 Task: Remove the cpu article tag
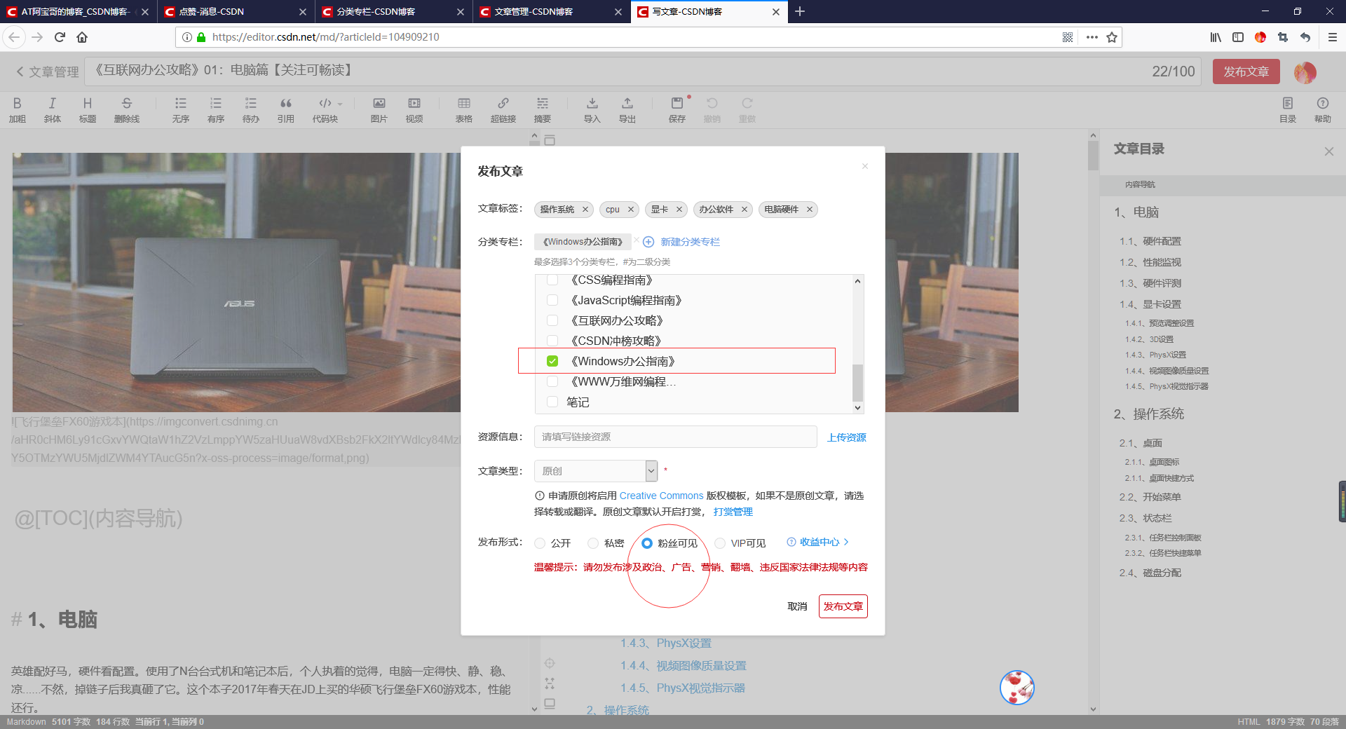point(631,210)
